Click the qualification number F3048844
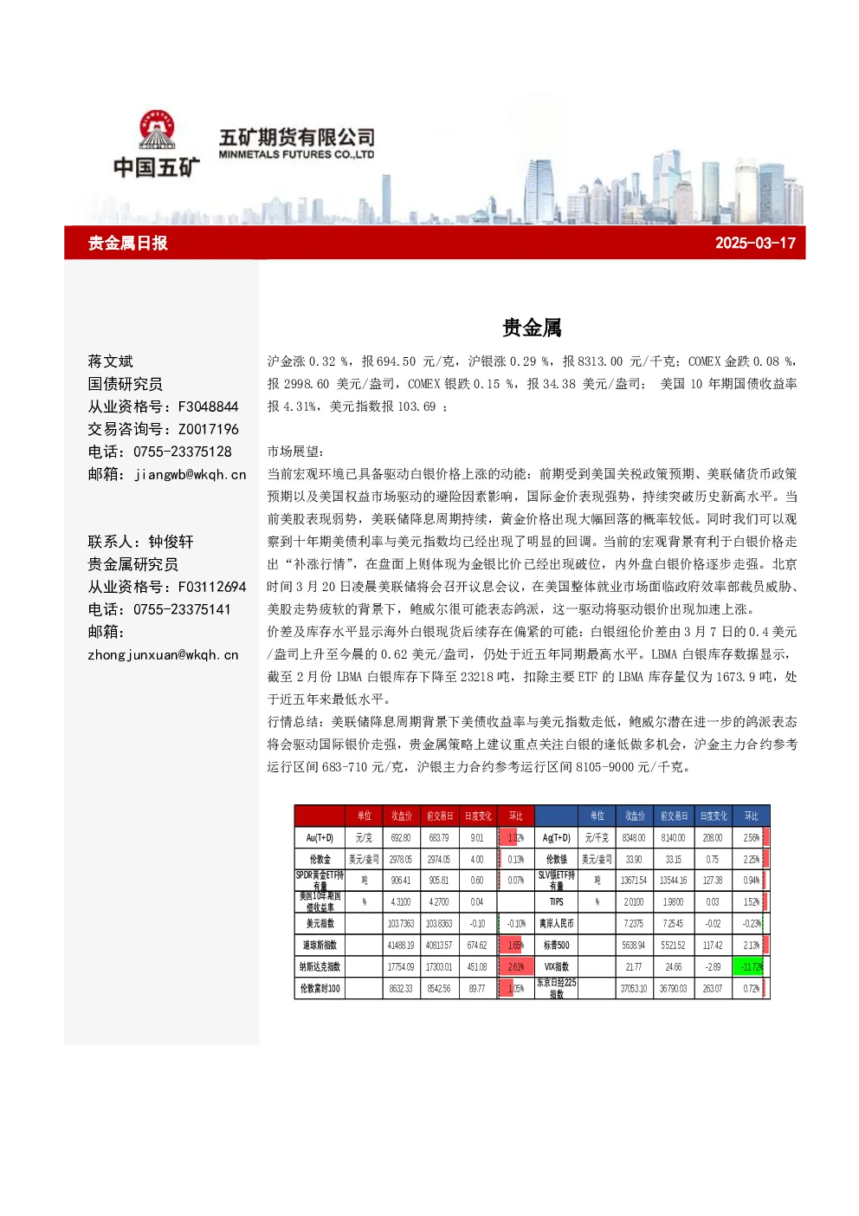Viewport: 859px width, 1216px height. click(x=209, y=406)
